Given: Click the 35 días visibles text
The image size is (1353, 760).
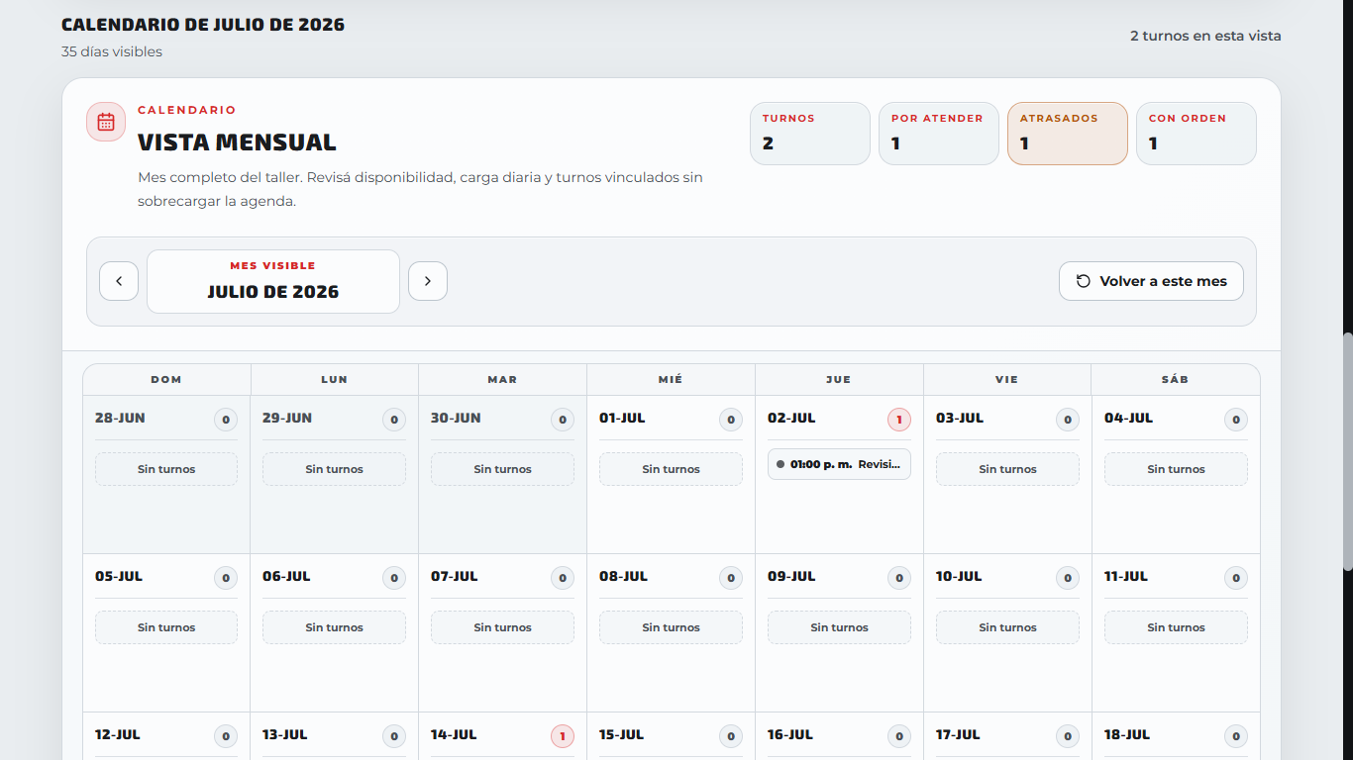Looking at the screenshot, I should 112,51.
